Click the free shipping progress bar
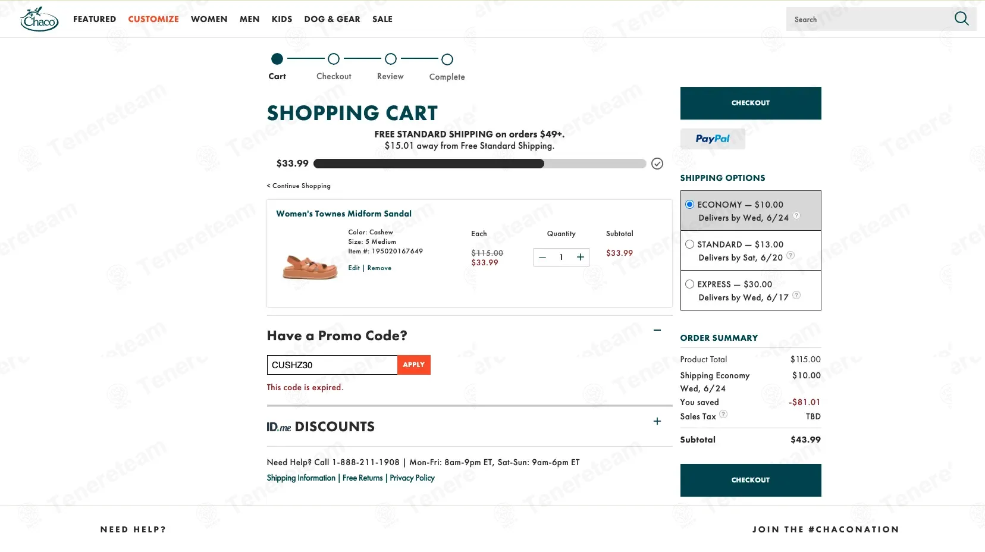Viewport: 985px width, 552px height. point(479,164)
